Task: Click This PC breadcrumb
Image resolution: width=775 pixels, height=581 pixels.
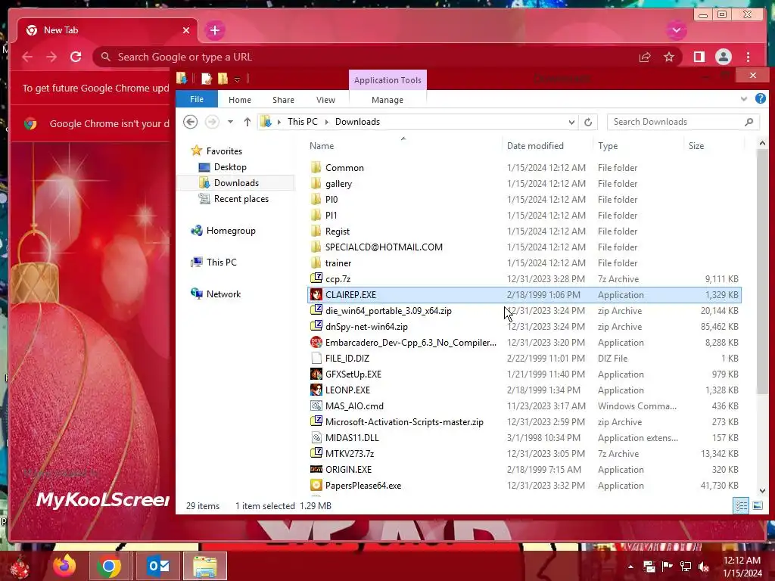Action: [x=303, y=122]
